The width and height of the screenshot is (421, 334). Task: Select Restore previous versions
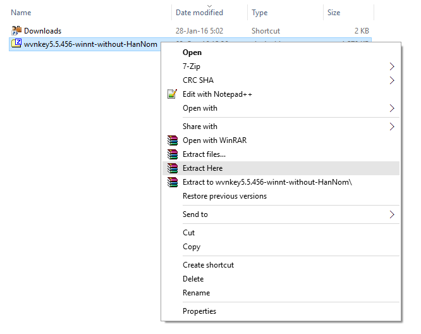click(224, 196)
